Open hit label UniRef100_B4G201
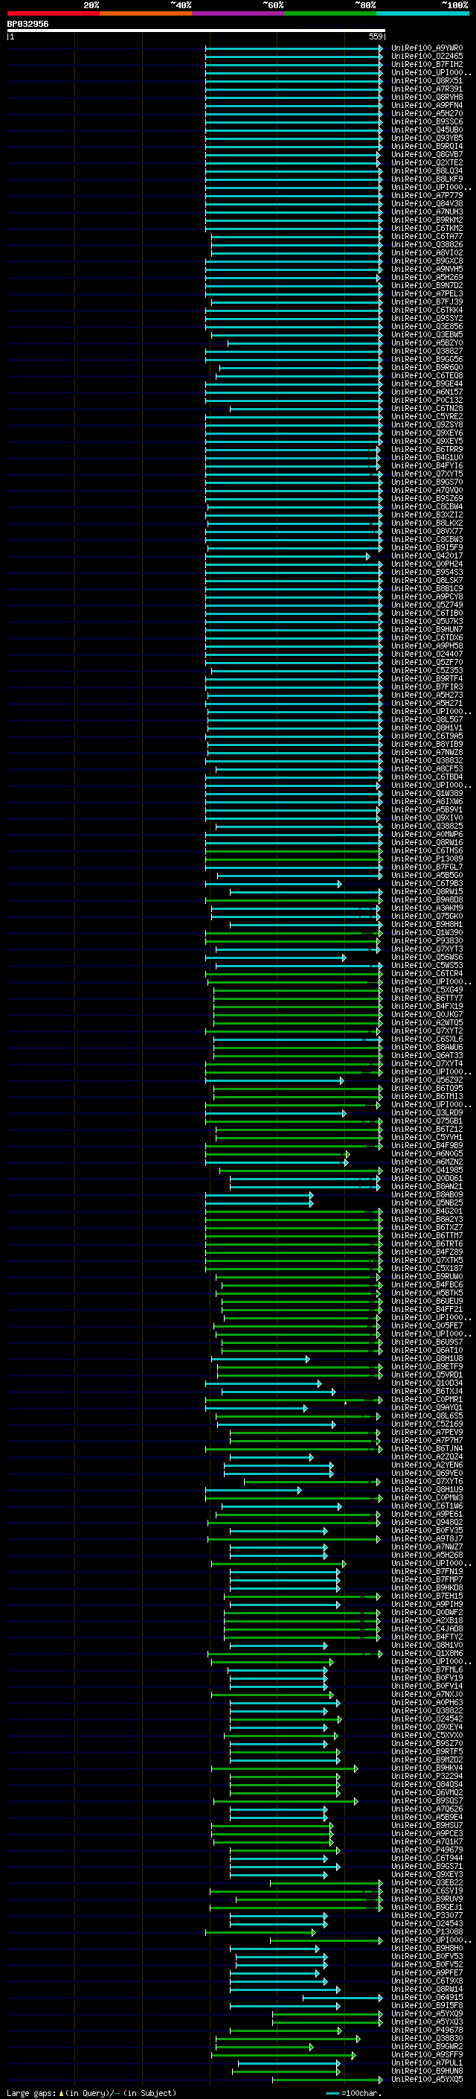 (x=426, y=1211)
